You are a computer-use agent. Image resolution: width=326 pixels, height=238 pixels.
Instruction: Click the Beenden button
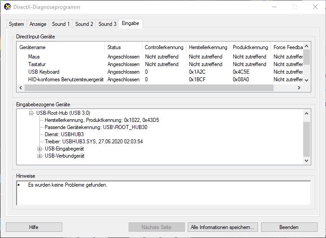point(289,227)
